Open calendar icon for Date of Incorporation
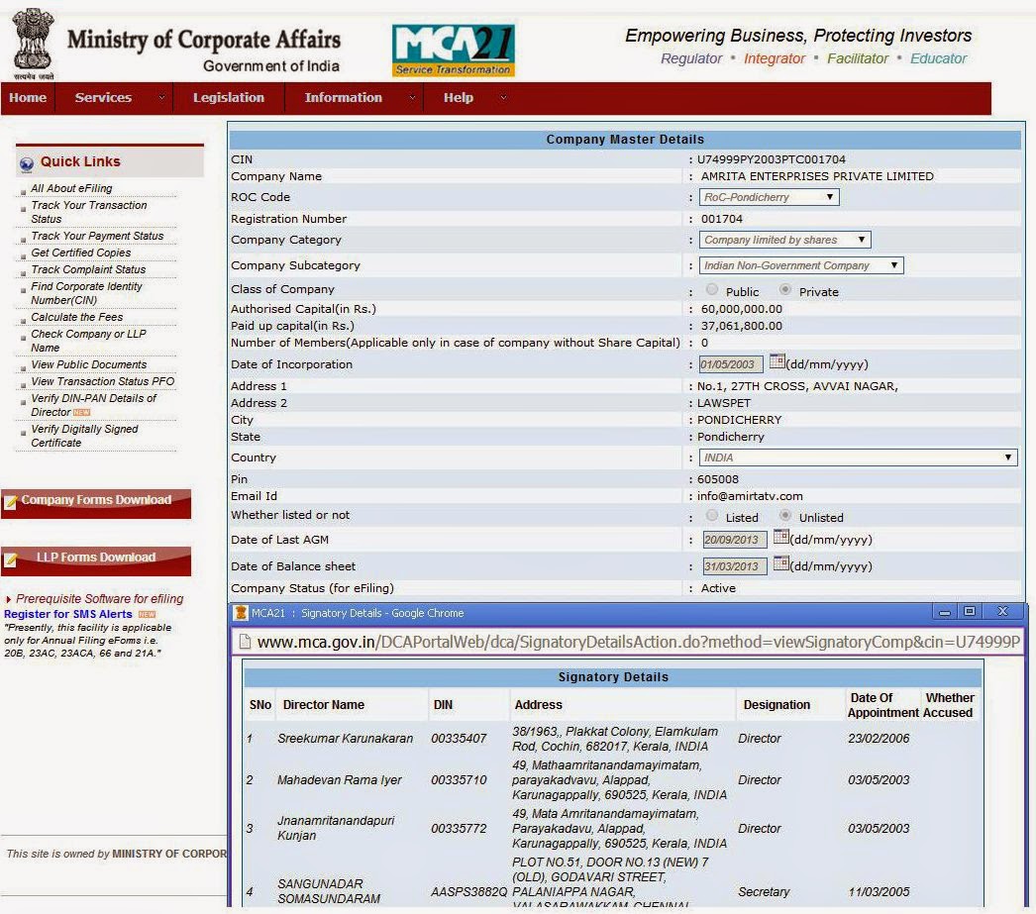1036x914 pixels. pos(777,361)
